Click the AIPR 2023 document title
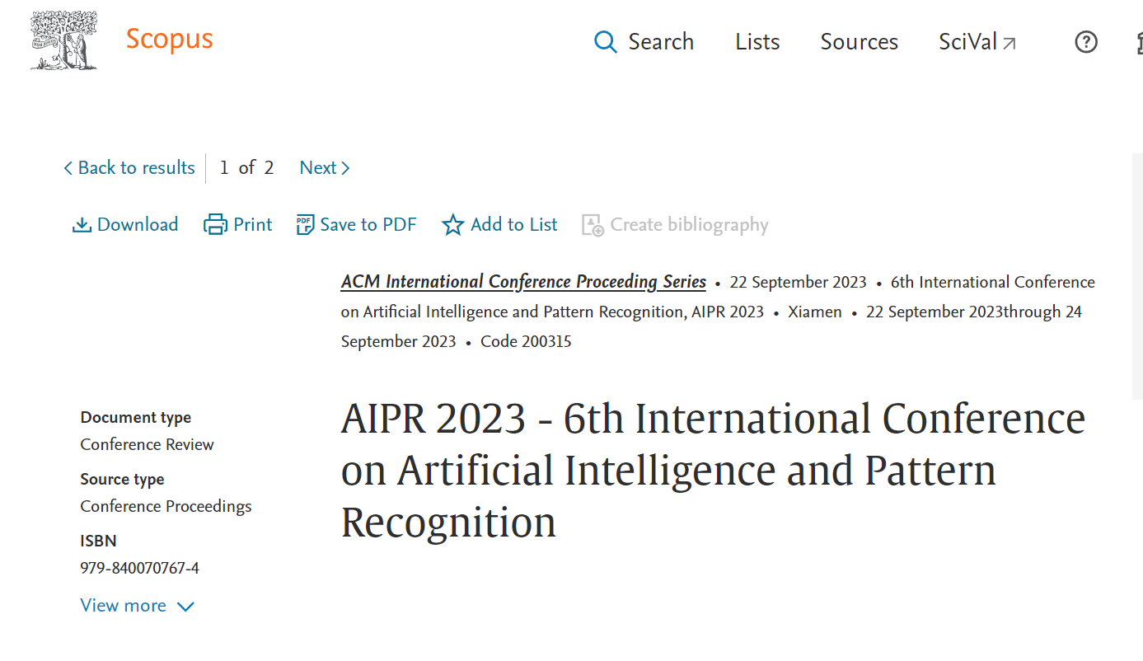 713,470
